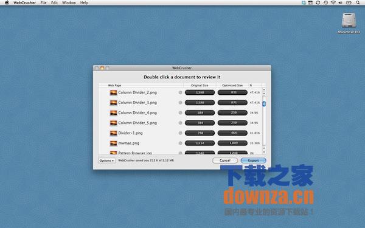Open Spotlight search in the menu bar
The width and height of the screenshot is (365, 228).
[358, 2]
